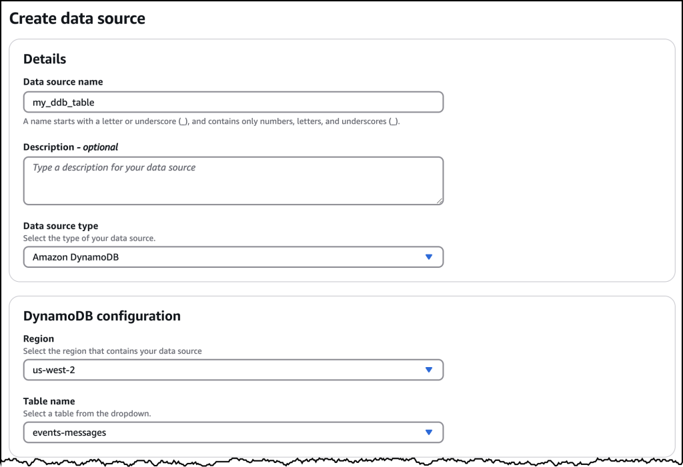Click the Description - optional label

71,147
